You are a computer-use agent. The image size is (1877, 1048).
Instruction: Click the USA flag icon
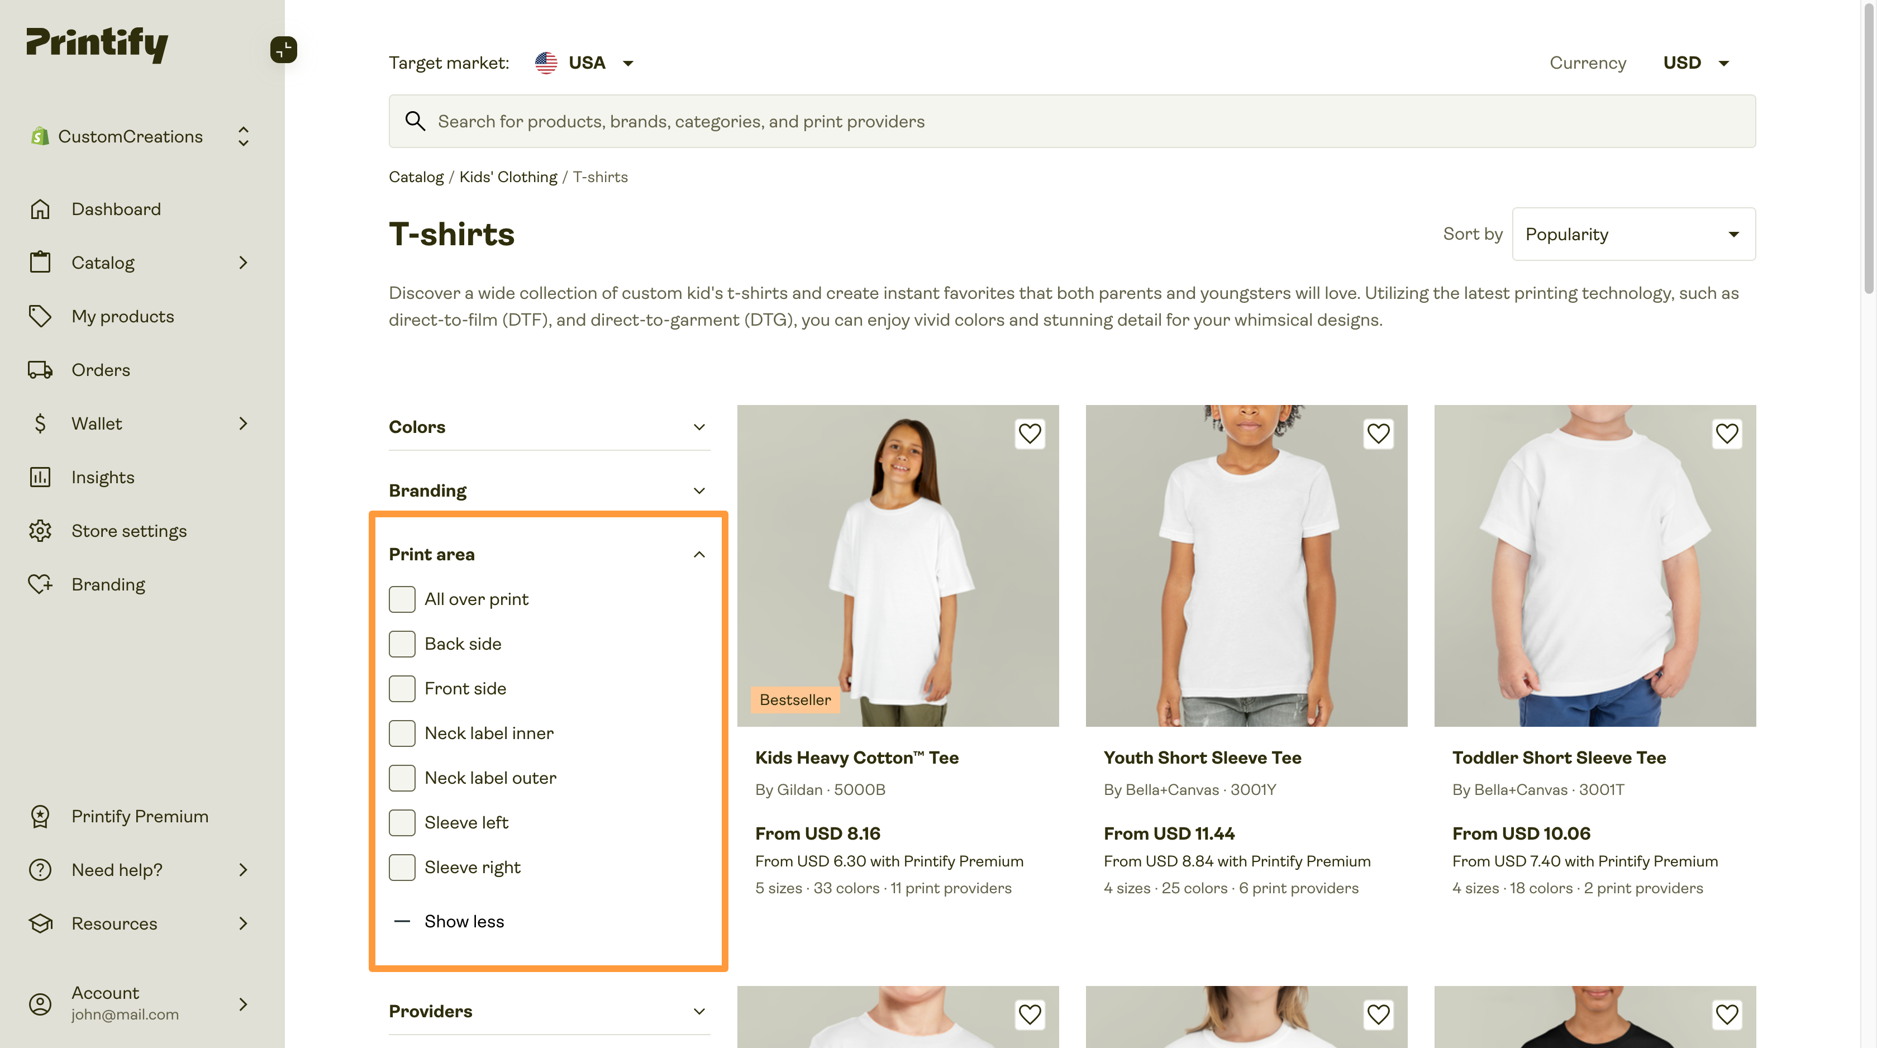pyautogui.click(x=546, y=63)
